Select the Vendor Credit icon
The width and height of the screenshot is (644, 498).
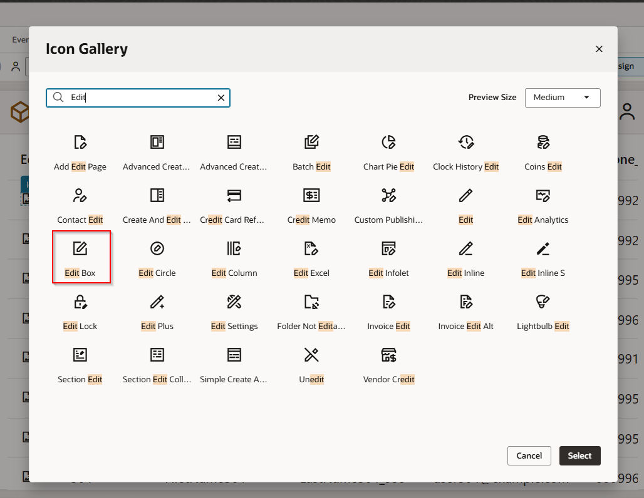[388, 356]
